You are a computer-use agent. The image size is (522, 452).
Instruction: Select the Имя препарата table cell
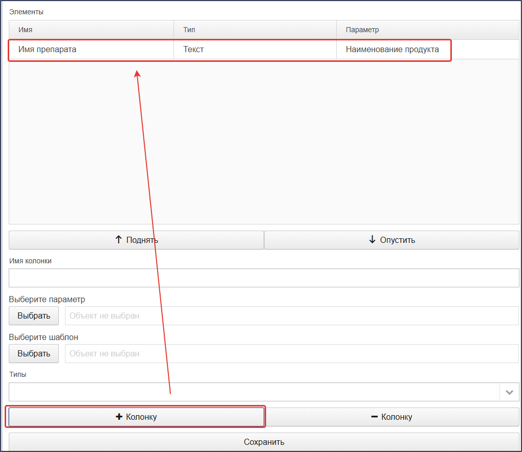91,50
